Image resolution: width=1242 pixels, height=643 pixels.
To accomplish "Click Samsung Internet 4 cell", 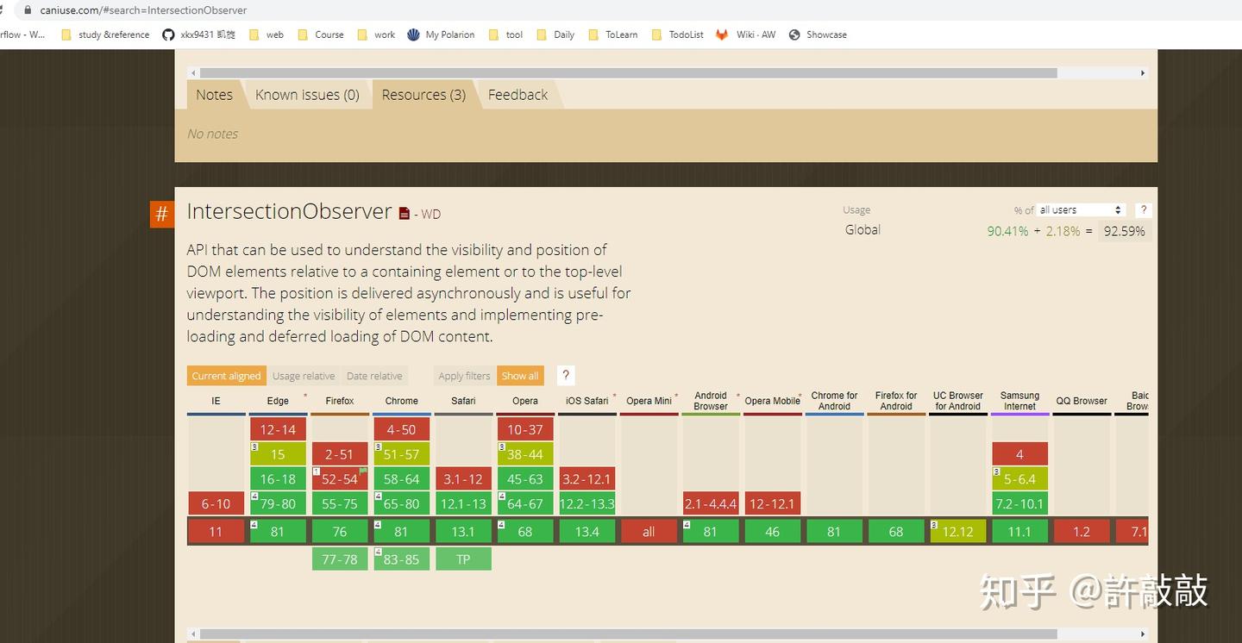I will pyautogui.click(x=1019, y=454).
